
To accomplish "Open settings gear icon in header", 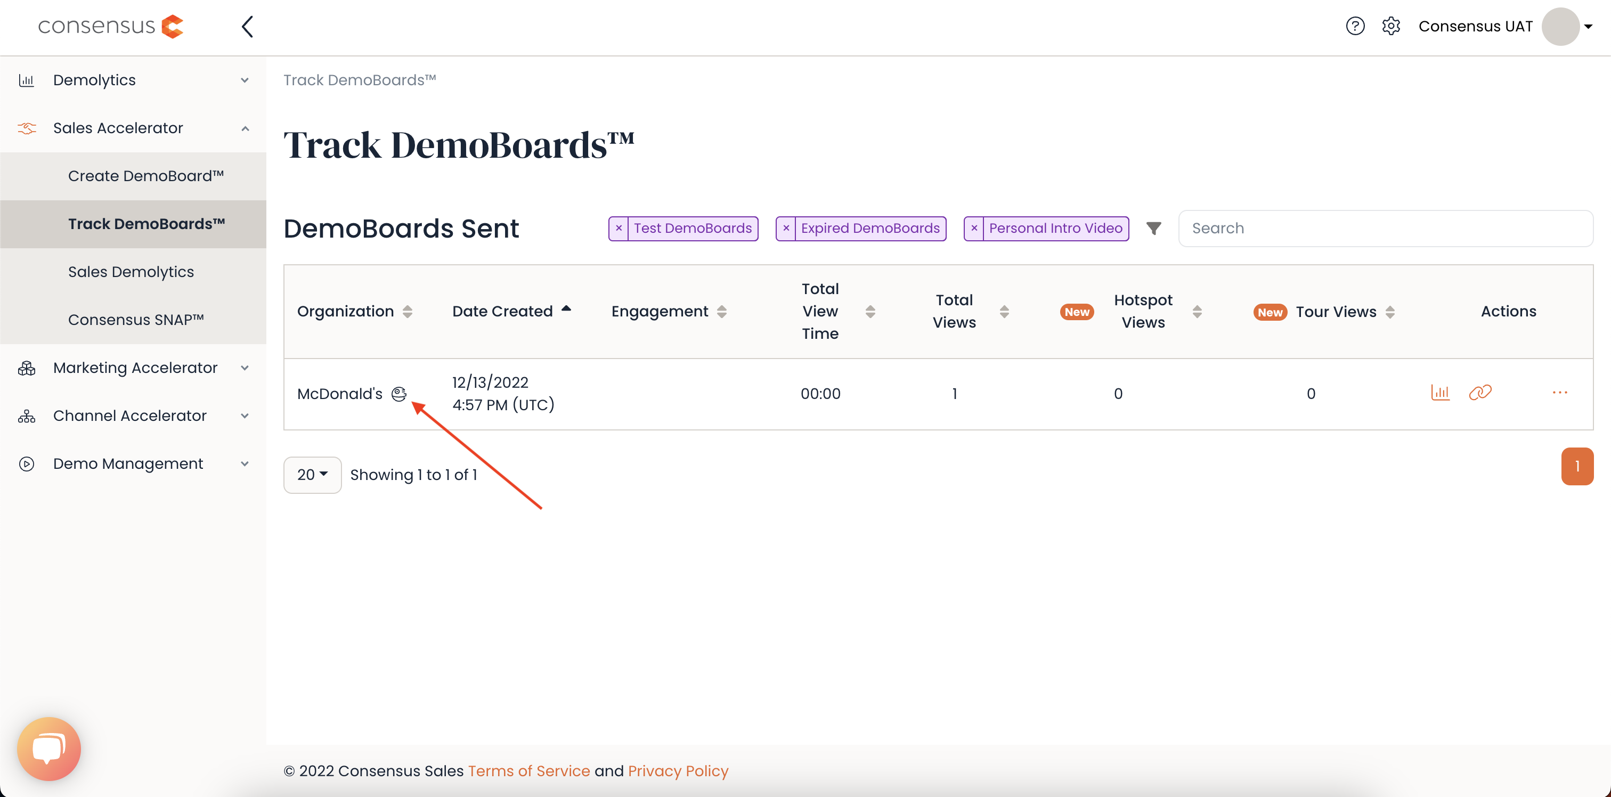I will point(1390,26).
